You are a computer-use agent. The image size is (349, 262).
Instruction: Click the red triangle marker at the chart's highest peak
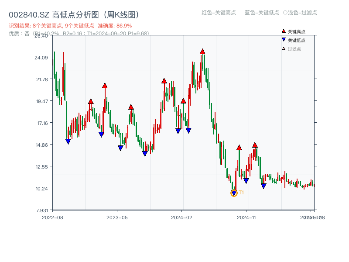click(202, 51)
